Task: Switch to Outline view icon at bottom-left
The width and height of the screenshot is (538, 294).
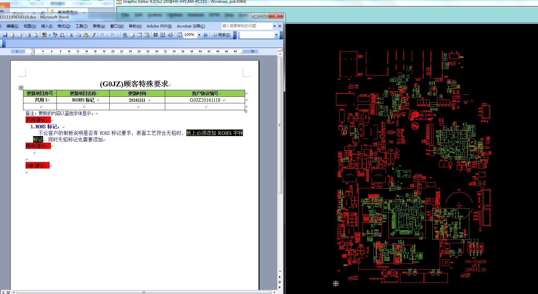Action: point(4,292)
